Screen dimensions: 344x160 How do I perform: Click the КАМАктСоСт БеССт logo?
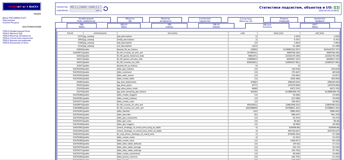tap(22, 7)
